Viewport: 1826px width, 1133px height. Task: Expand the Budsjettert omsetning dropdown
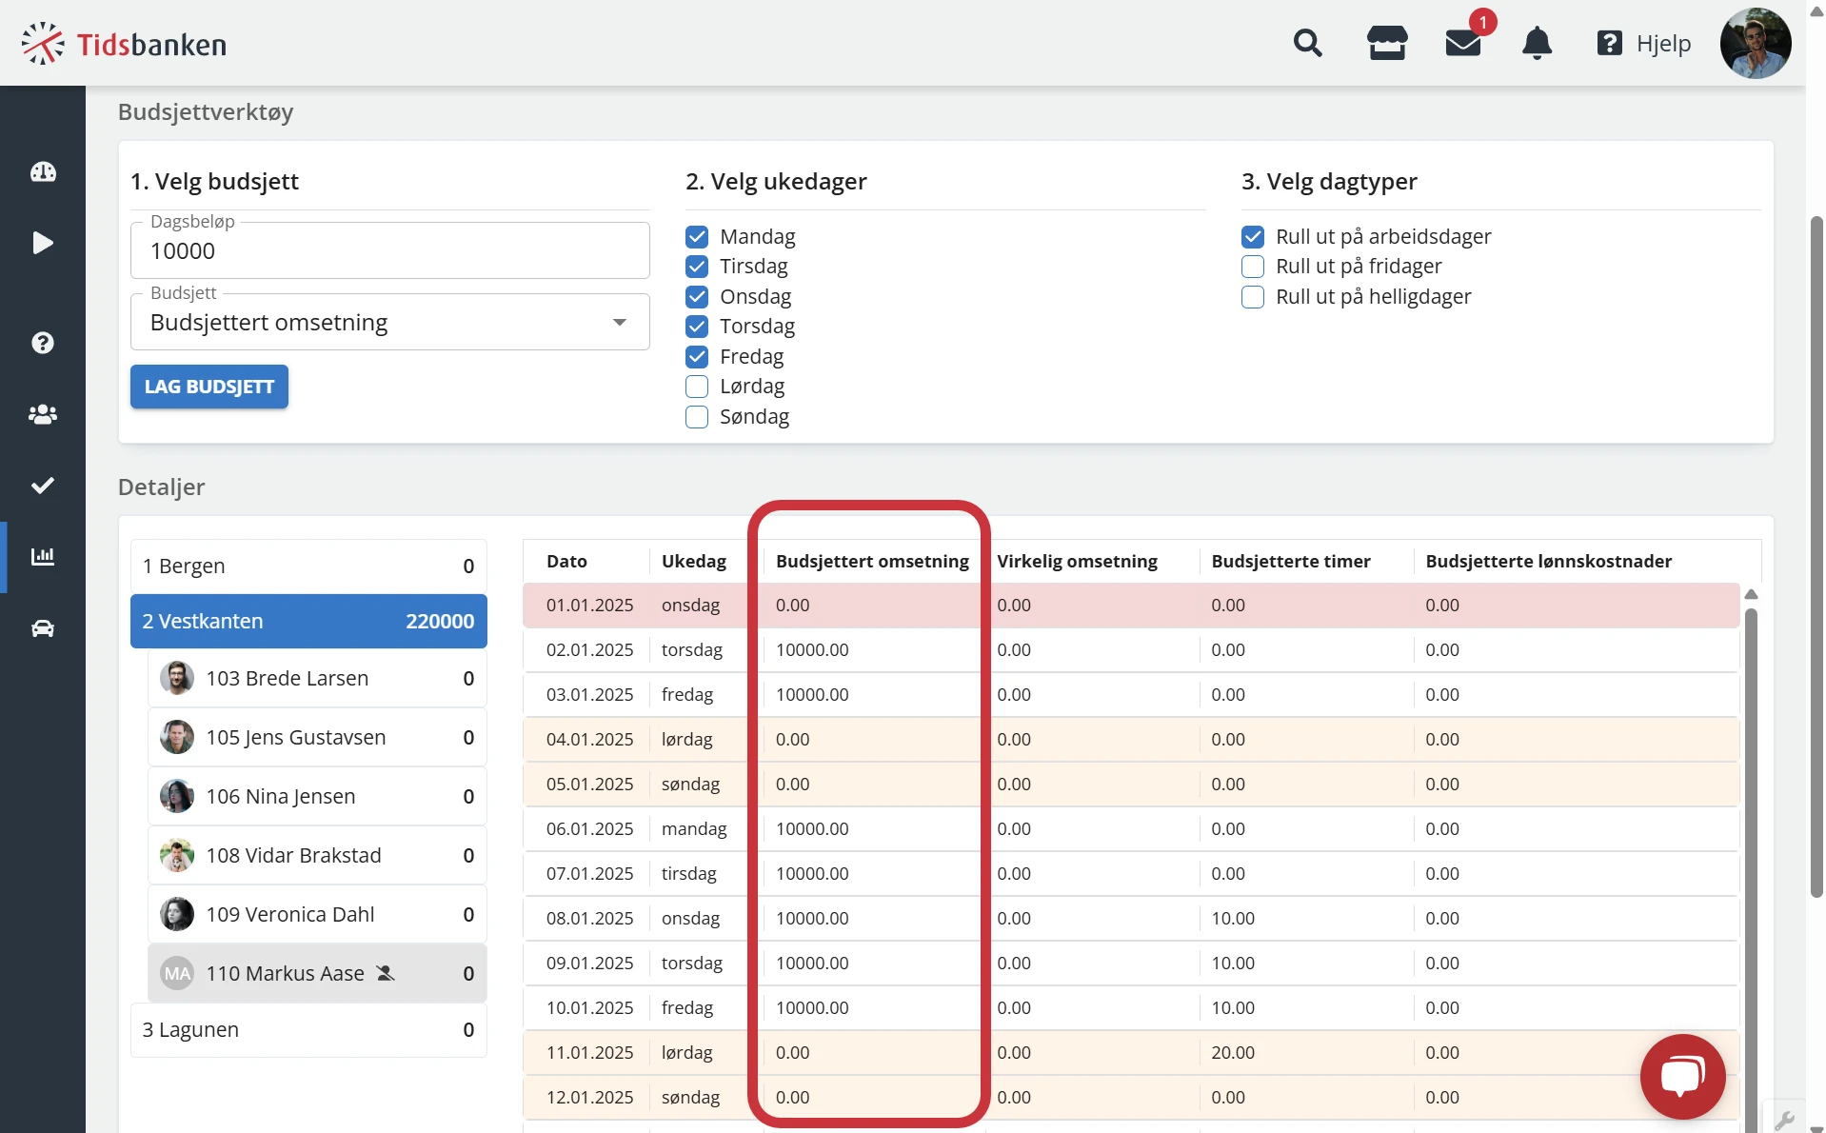point(390,322)
